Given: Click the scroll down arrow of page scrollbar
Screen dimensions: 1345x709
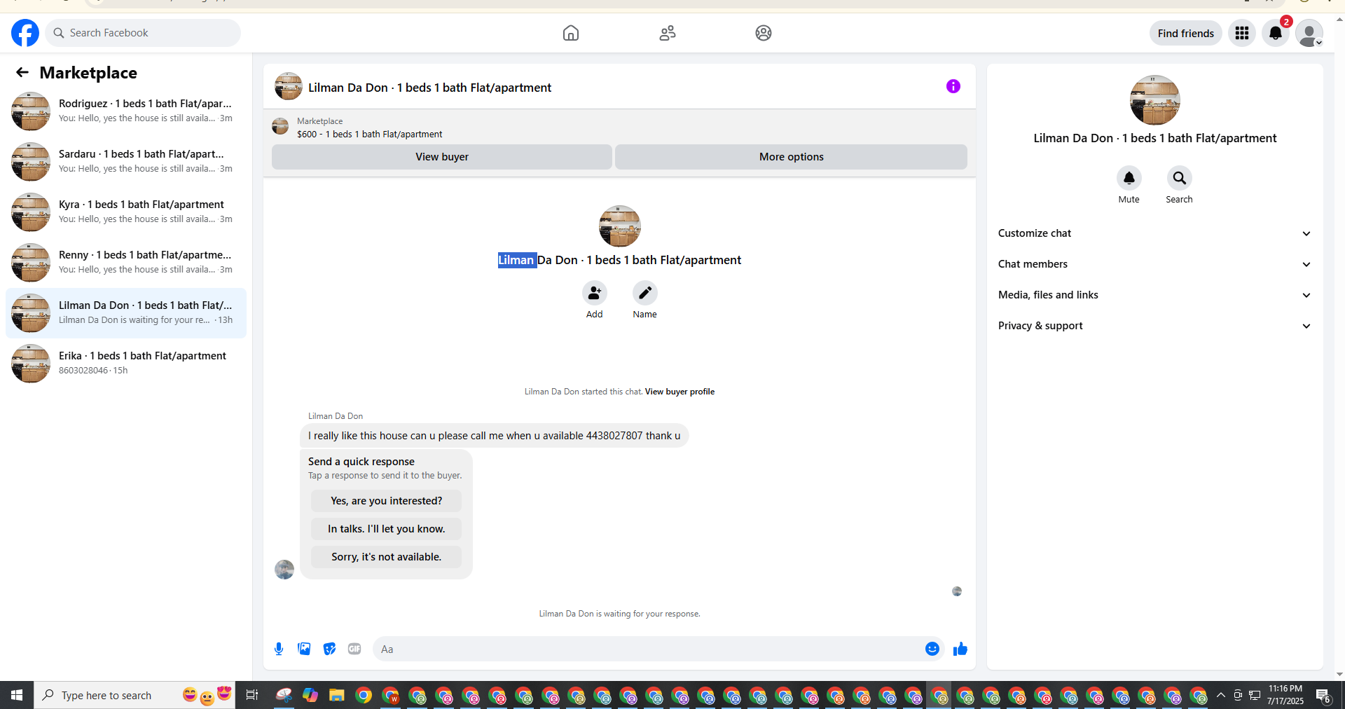Looking at the screenshot, I should click(1339, 674).
